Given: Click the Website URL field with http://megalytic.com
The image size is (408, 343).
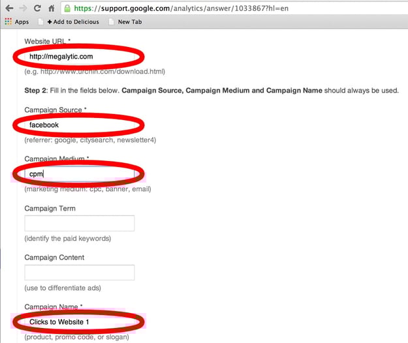Looking at the screenshot, I should coord(80,56).
